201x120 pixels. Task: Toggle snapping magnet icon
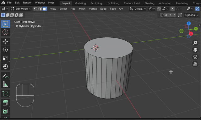point(159,9)
